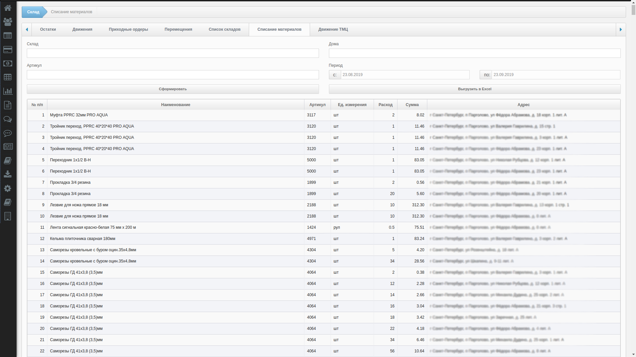
Task: Click the period start date field
Action: [405, 75]
